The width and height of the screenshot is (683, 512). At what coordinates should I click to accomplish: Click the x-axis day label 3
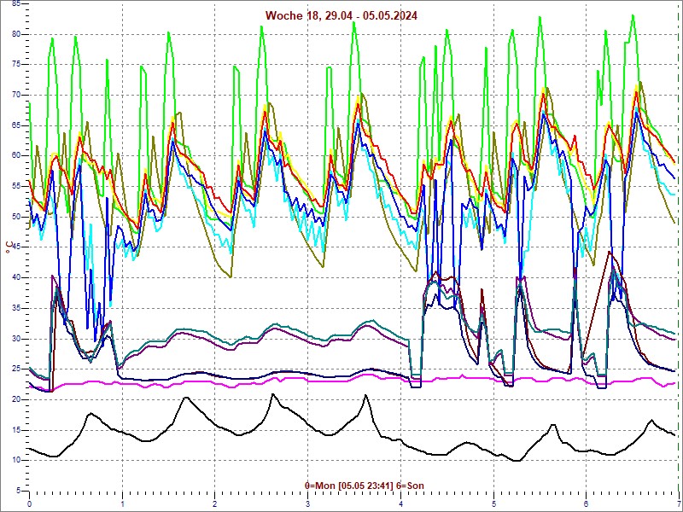(x=308, y=504)
